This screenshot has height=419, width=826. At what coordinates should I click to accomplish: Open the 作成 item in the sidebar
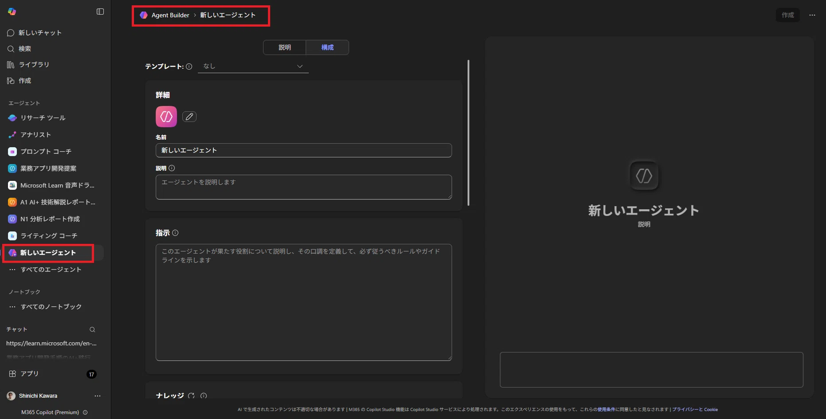click(19, 81)
